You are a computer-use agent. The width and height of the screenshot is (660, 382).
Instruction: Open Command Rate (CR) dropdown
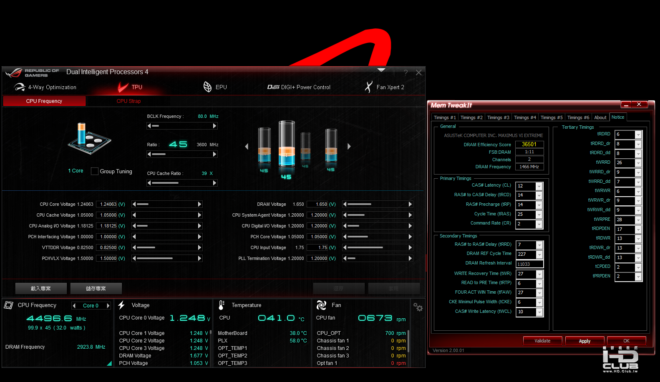[539, 224]
